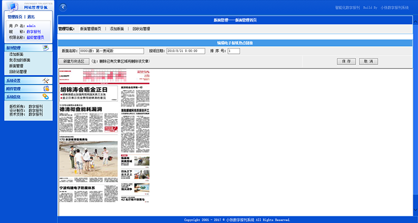Click the 取消 cancel button
Screen dimensions: 418x223
tap(368, 62)
